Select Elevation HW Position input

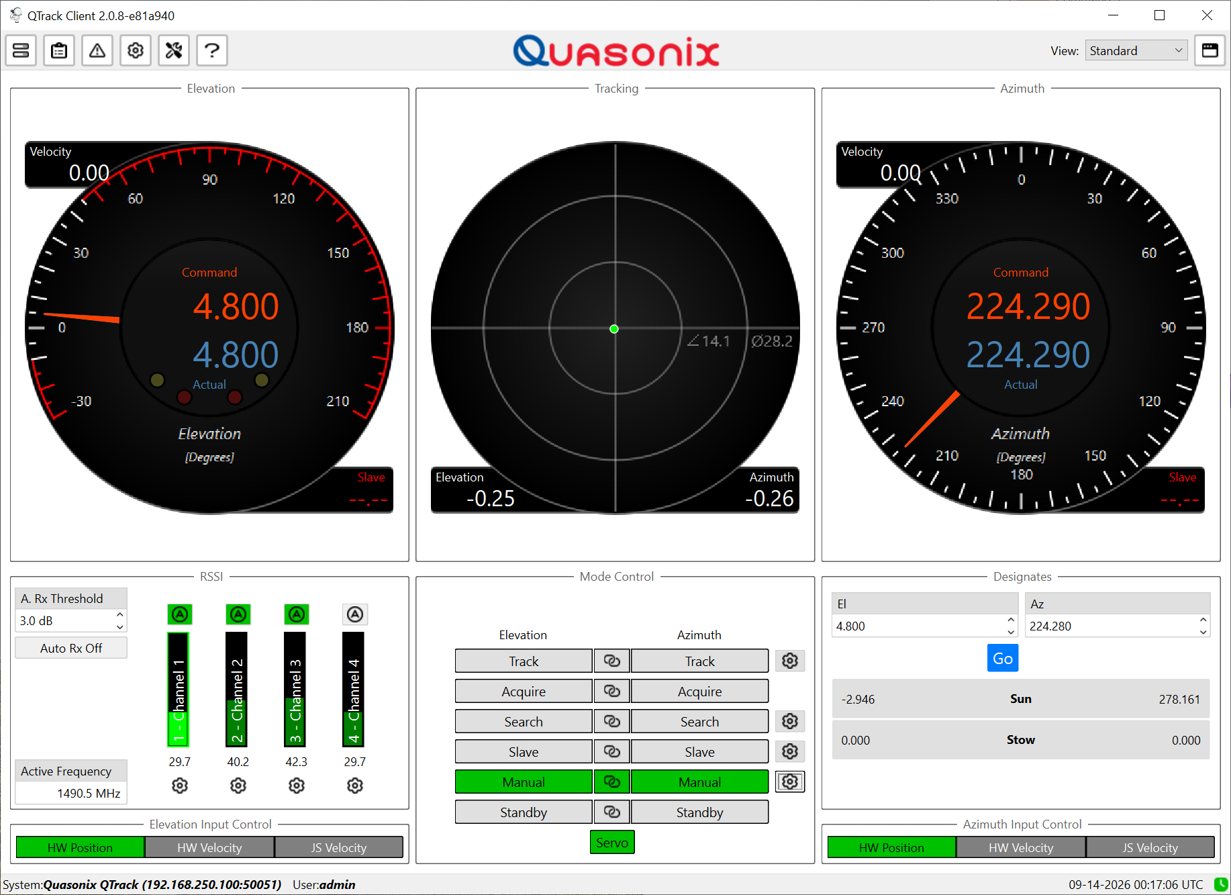coord(80,847)
